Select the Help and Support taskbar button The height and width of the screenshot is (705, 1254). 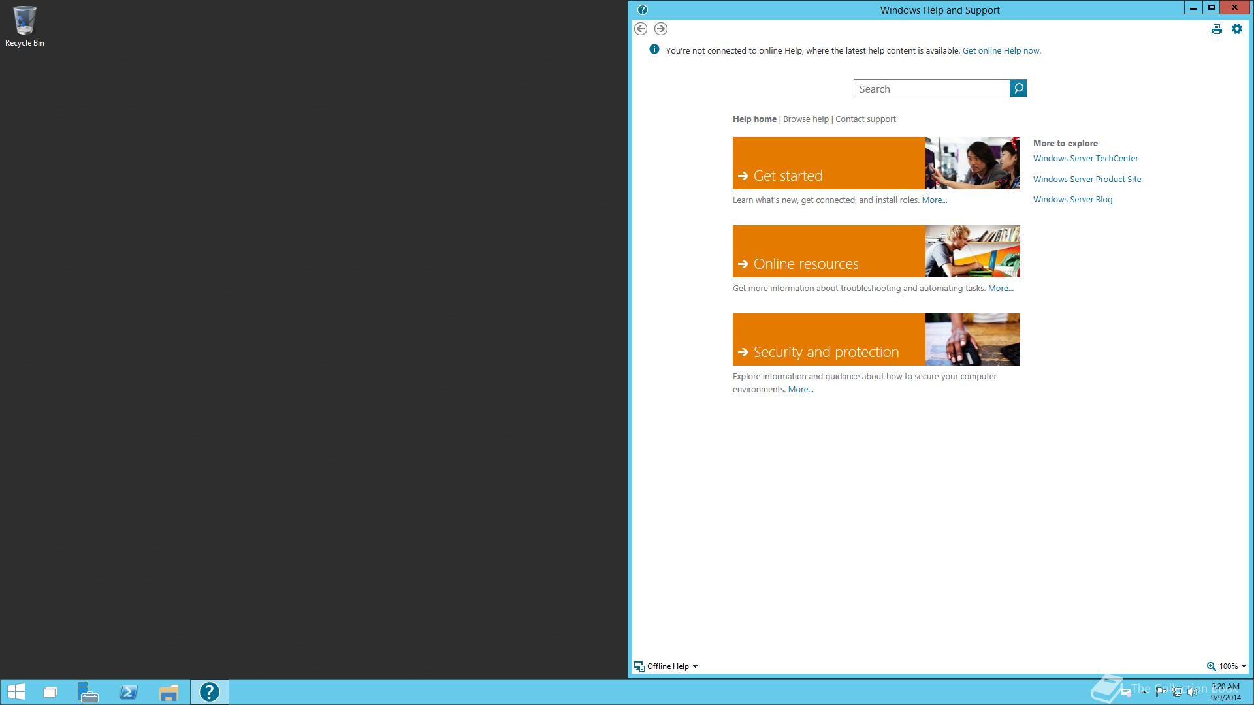coord(210,692)
